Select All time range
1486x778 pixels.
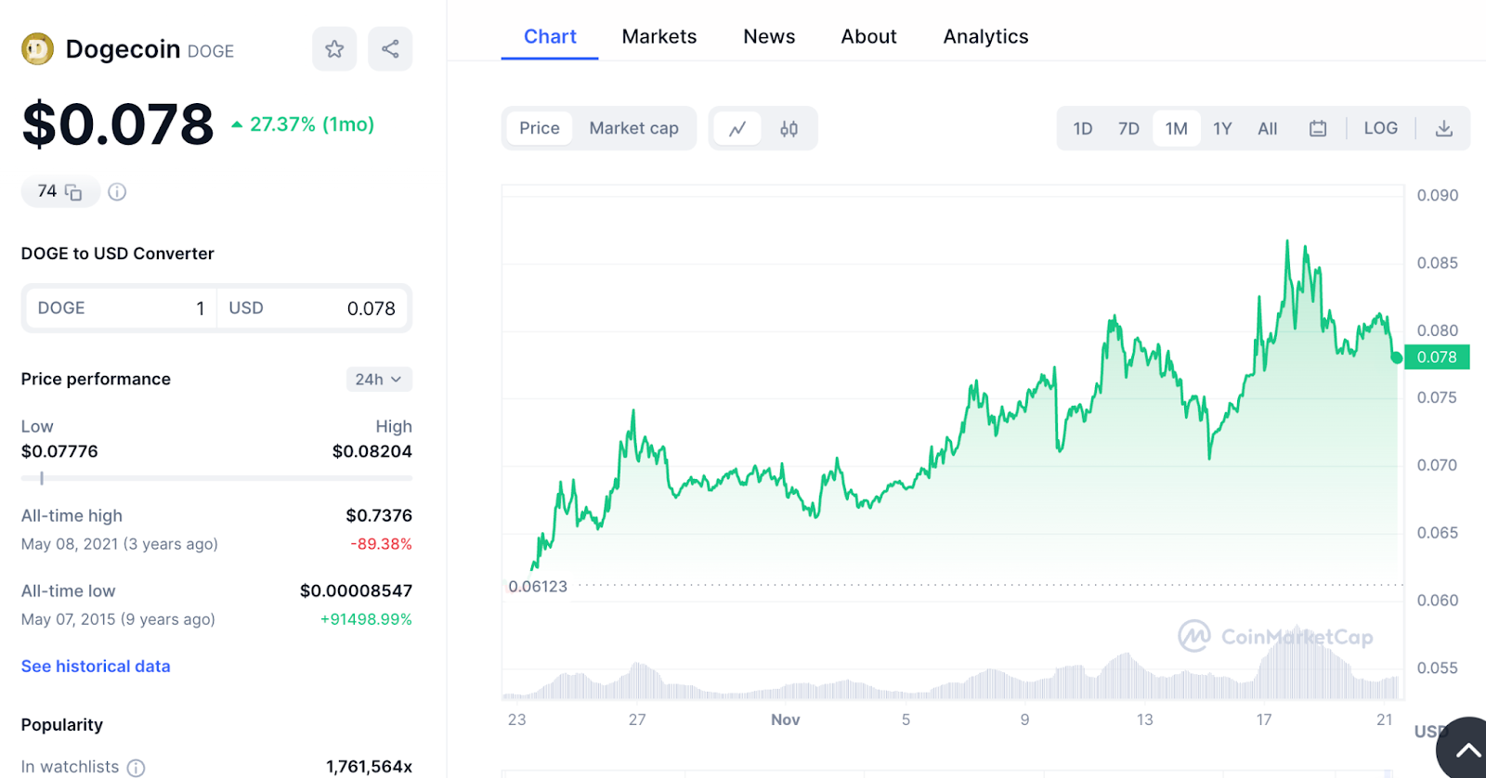[x=1268, y=129]
